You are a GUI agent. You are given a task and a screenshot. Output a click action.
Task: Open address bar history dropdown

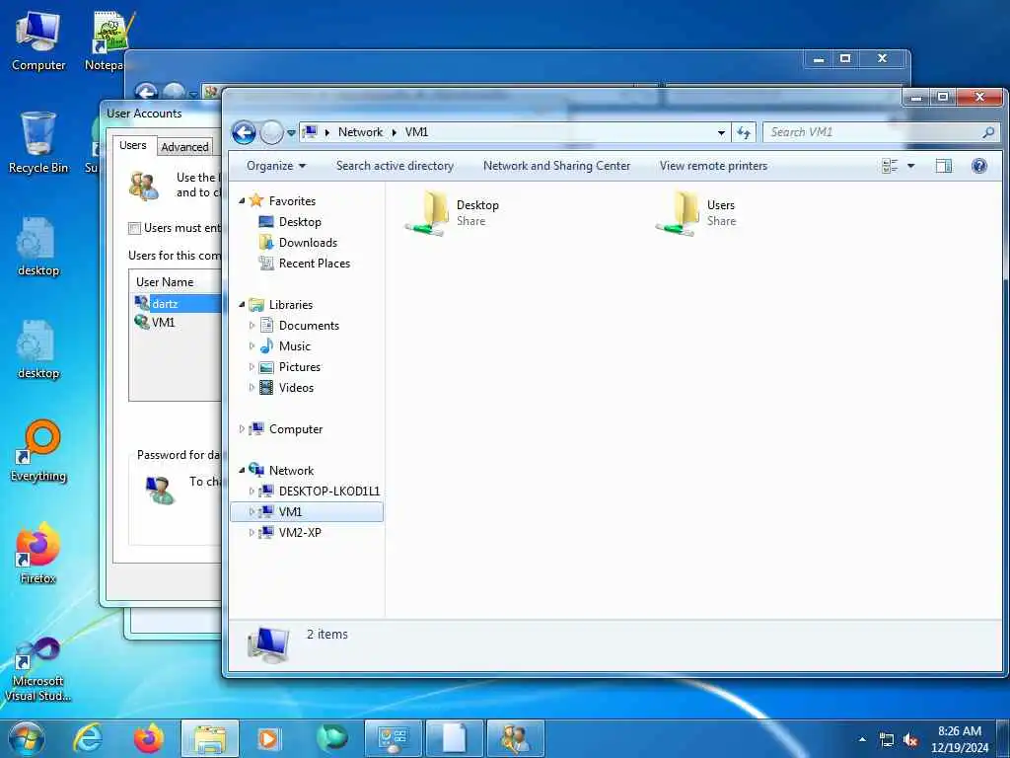pos(721,132)
